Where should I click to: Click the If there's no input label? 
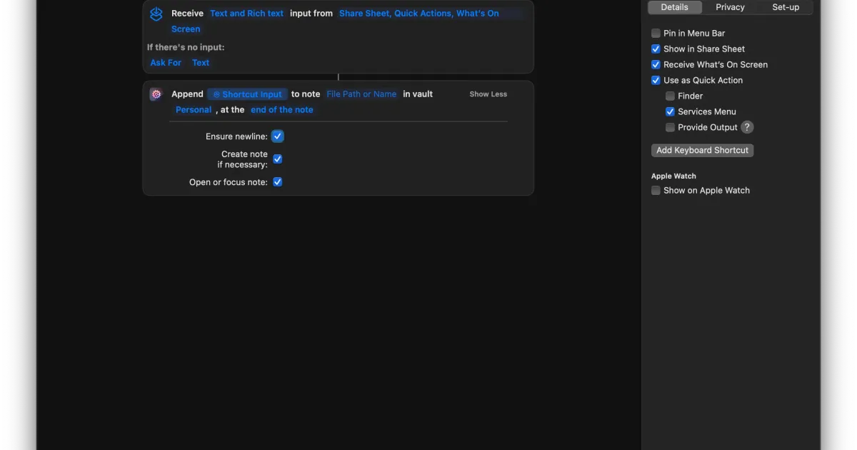tap(186, 48)
